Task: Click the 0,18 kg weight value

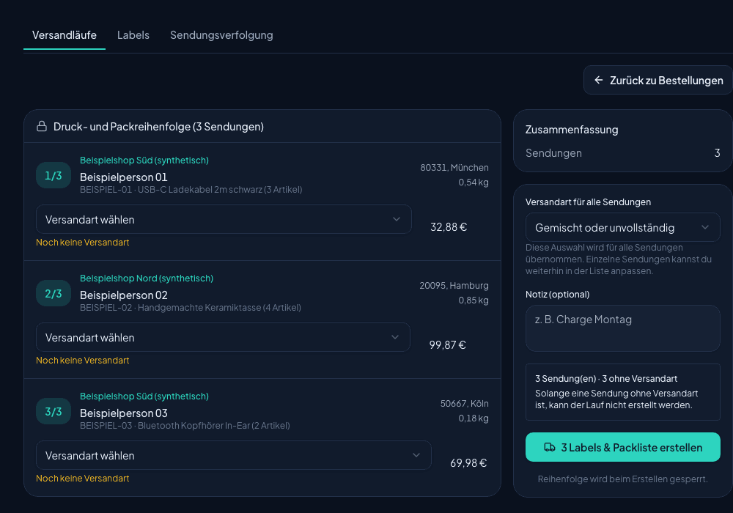Action: [x=474, y=418]
